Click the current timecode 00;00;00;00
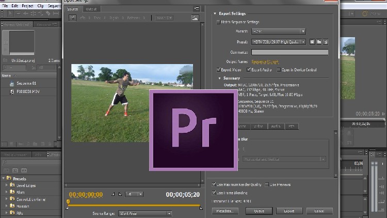387x218 pixels. (x=86, y=195)
